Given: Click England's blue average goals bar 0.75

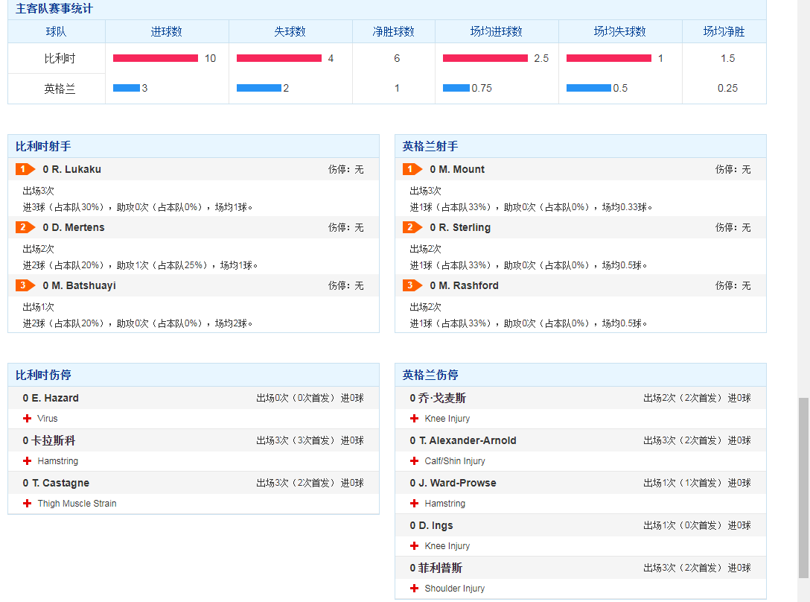Looking at the screenshot, I should (x=456, y=89).
